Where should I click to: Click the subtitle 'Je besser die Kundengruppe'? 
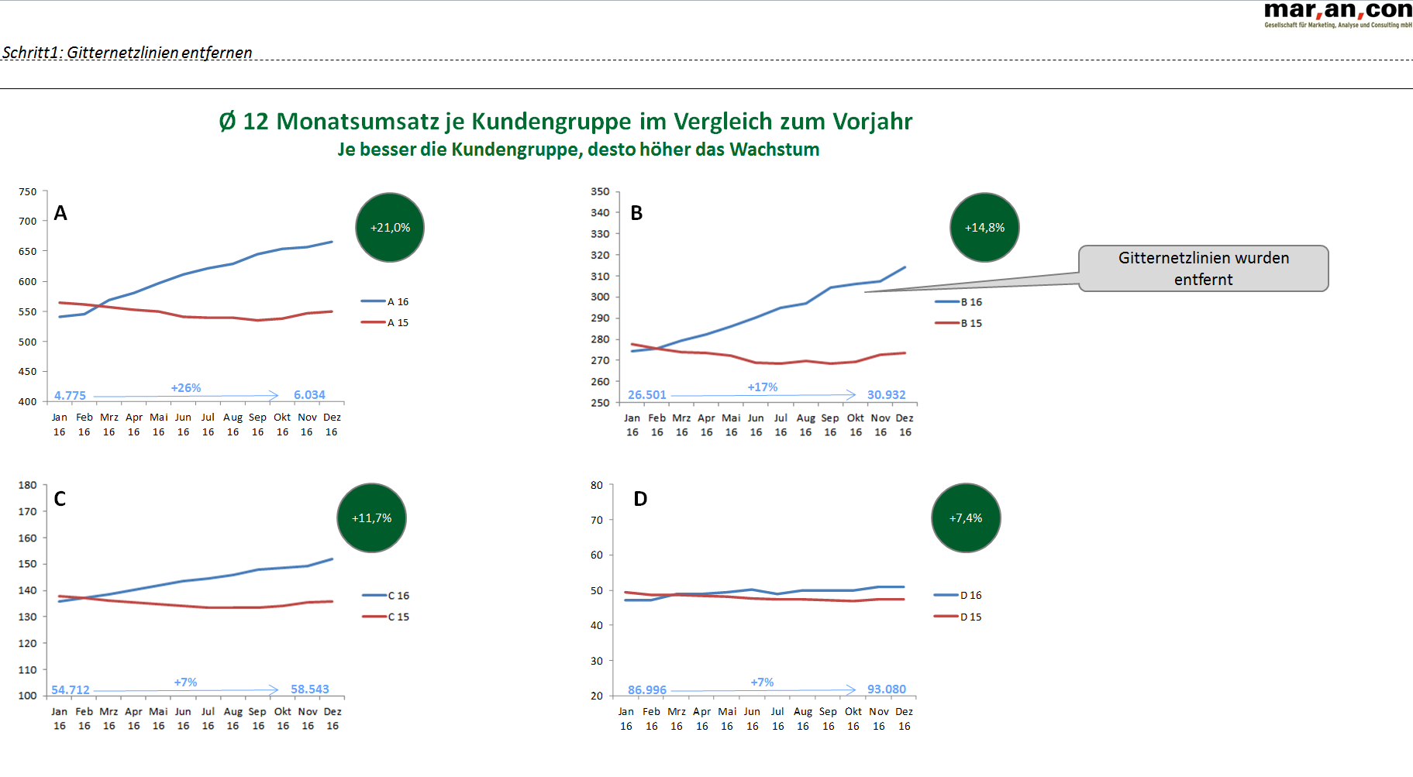pyautogui.click(x=578, y=150)
